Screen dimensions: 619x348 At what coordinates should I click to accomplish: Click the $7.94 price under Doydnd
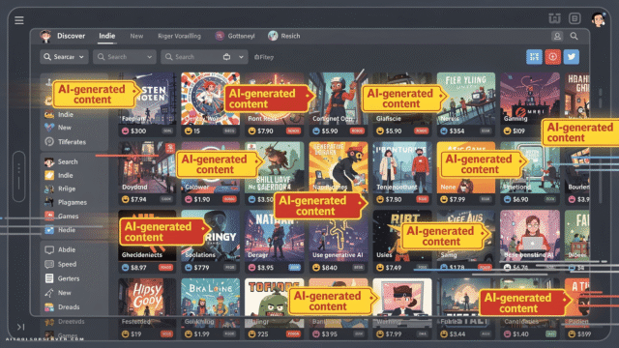click(138, 200)
